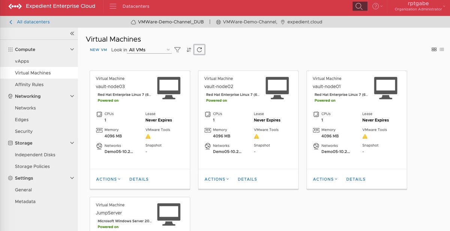Screen dimensions: 450x231
Task: Click the location pin beside expedient.cloud
Action: coord(283,22)
